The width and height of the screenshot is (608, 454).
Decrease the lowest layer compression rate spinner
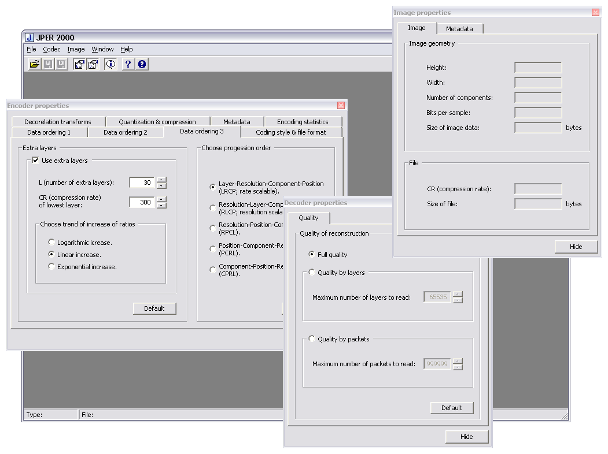pyautogui.click(x=162, y=206)
